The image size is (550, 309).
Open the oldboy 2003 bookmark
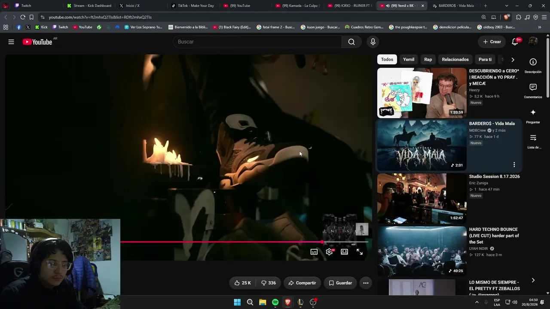[x=496, y=27]
